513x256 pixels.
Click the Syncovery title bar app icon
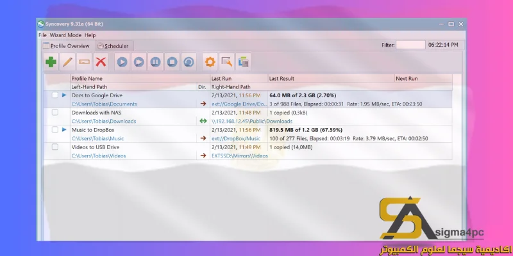tap(41, 24)
